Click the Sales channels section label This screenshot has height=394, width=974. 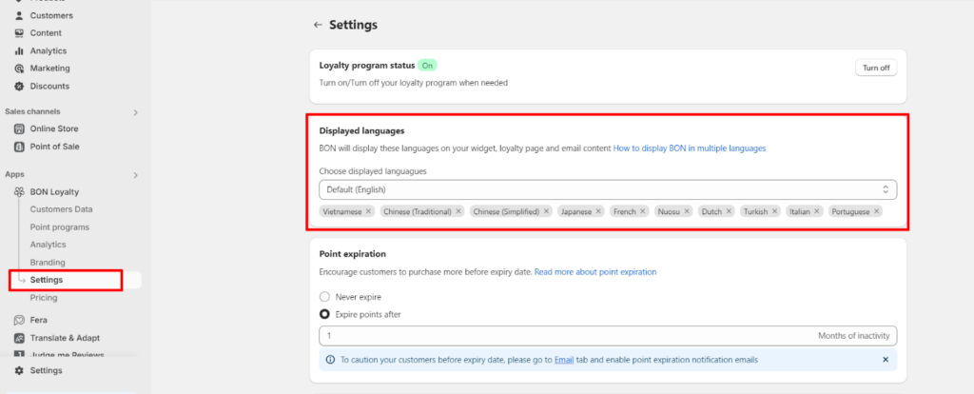click(33, 112)
